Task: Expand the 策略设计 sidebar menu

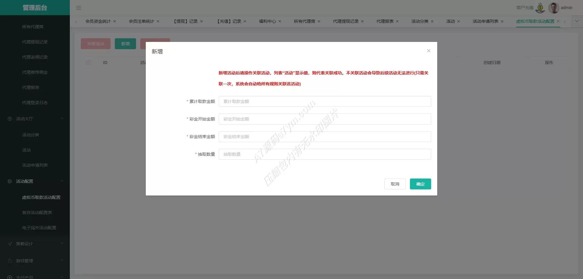Action: [x=62, y=243]
